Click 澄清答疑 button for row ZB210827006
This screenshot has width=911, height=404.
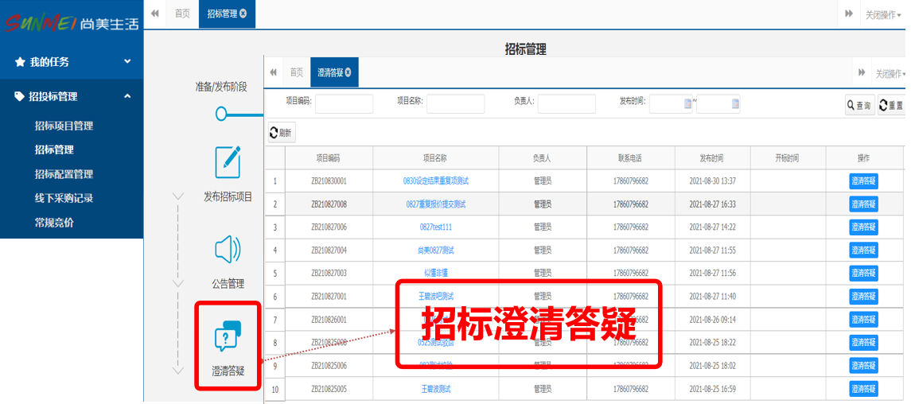pyautogui.click(x=863, y=227)
